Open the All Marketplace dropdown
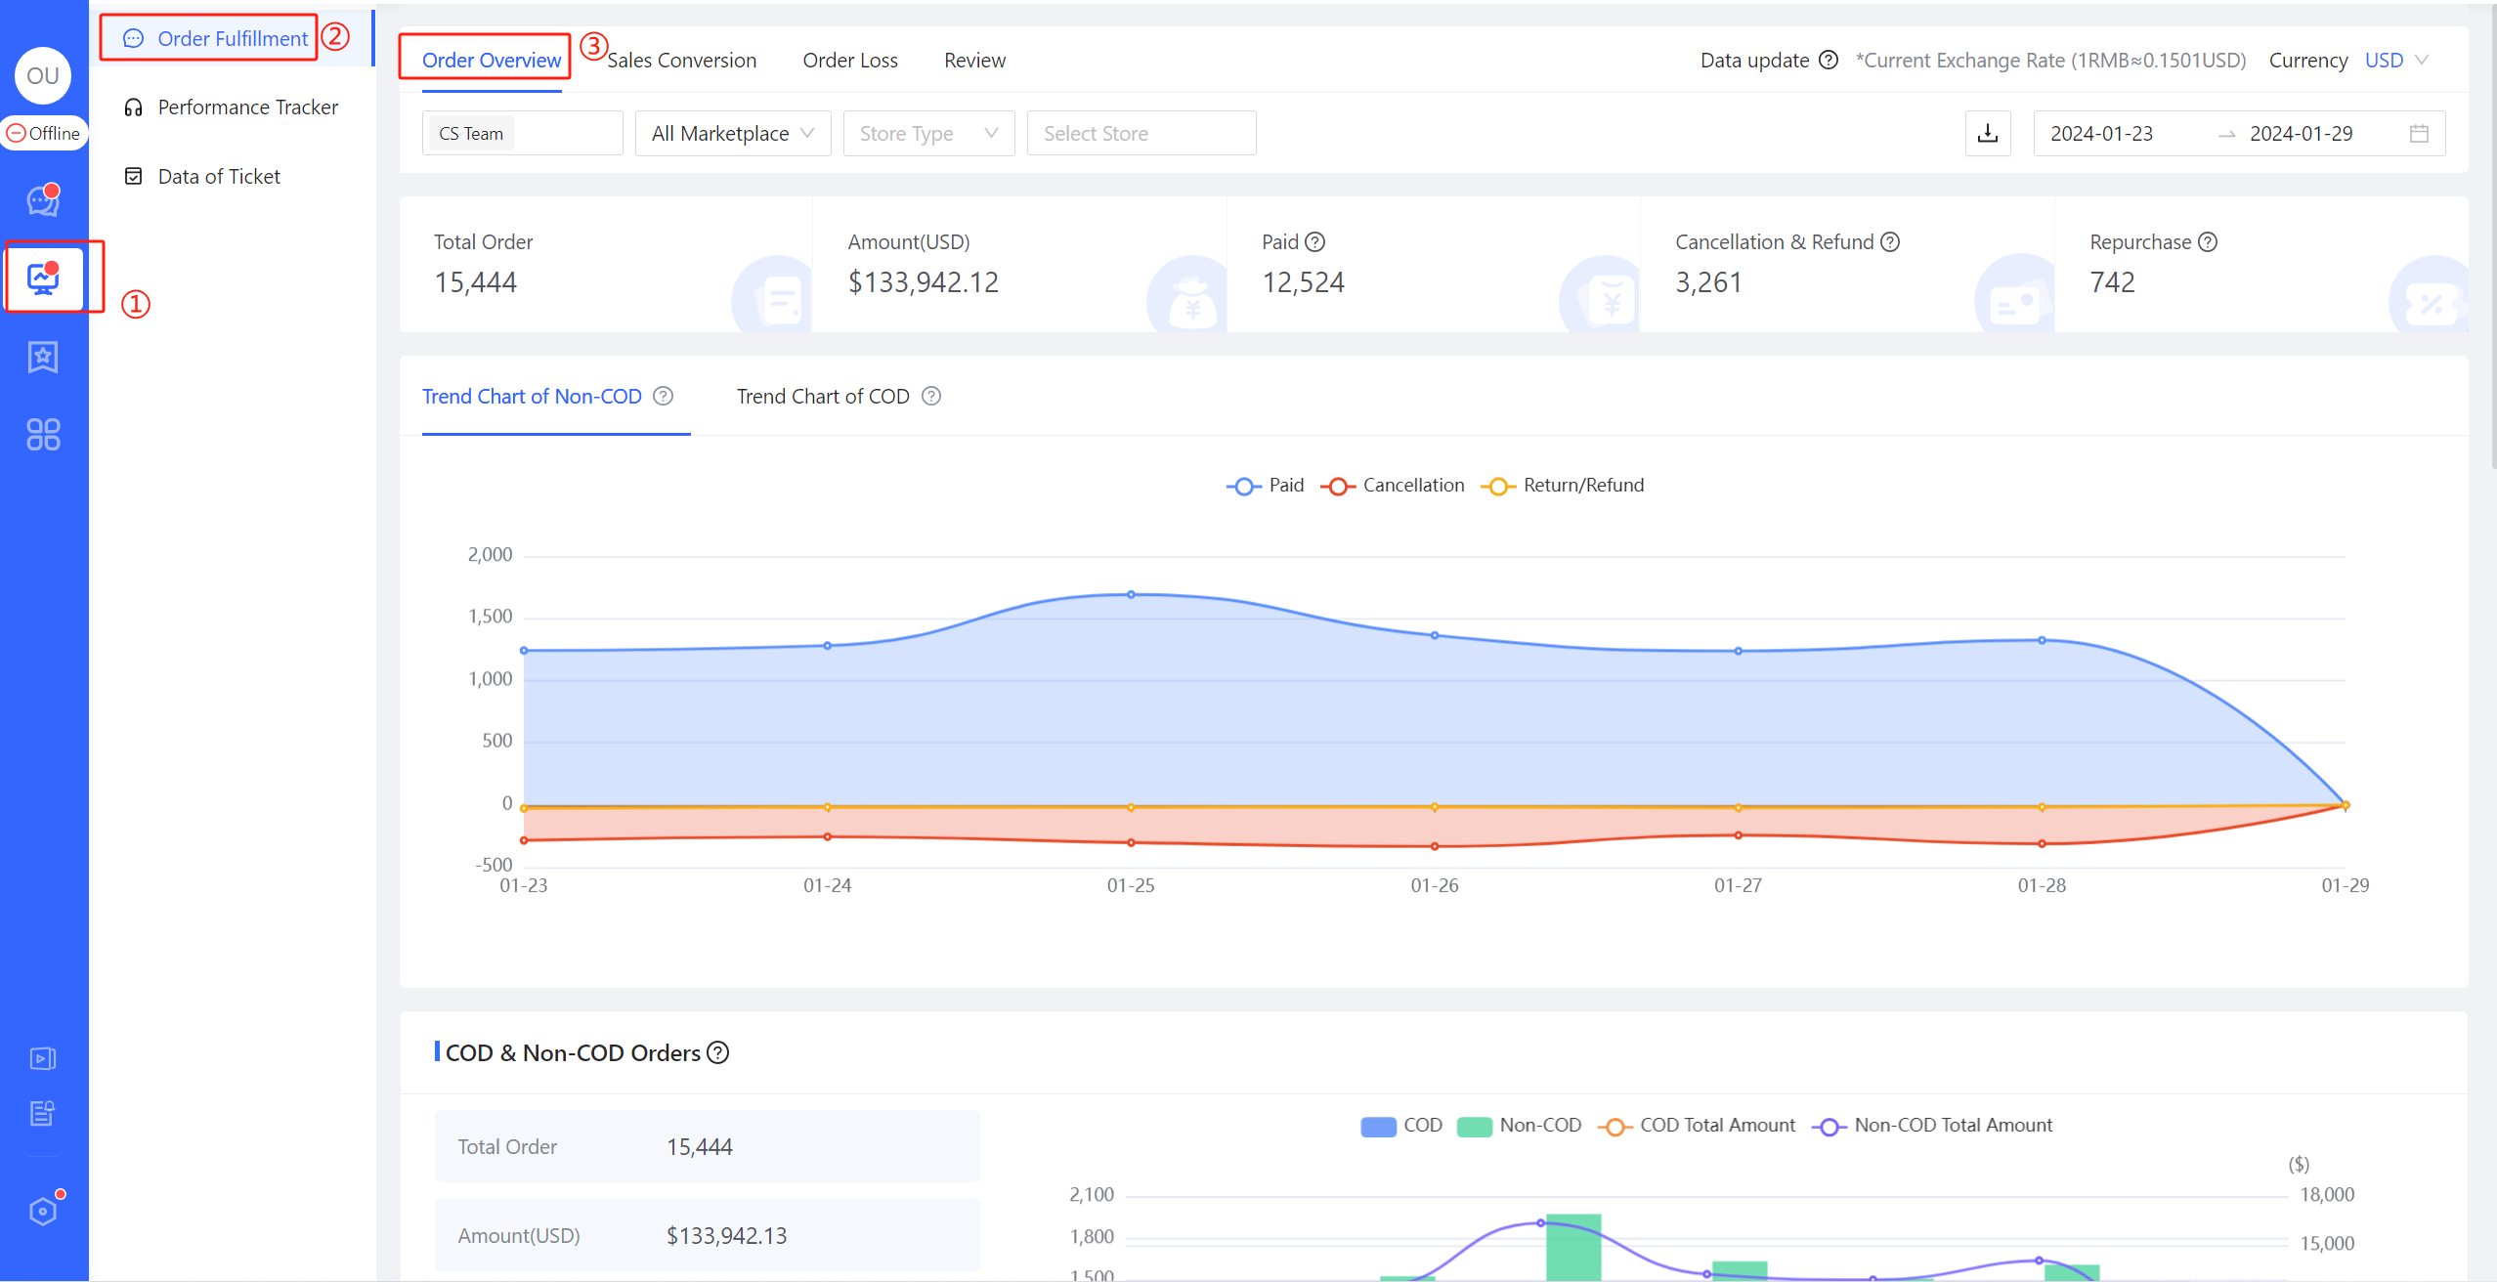2497x1282 pixels. coord(733,133)
